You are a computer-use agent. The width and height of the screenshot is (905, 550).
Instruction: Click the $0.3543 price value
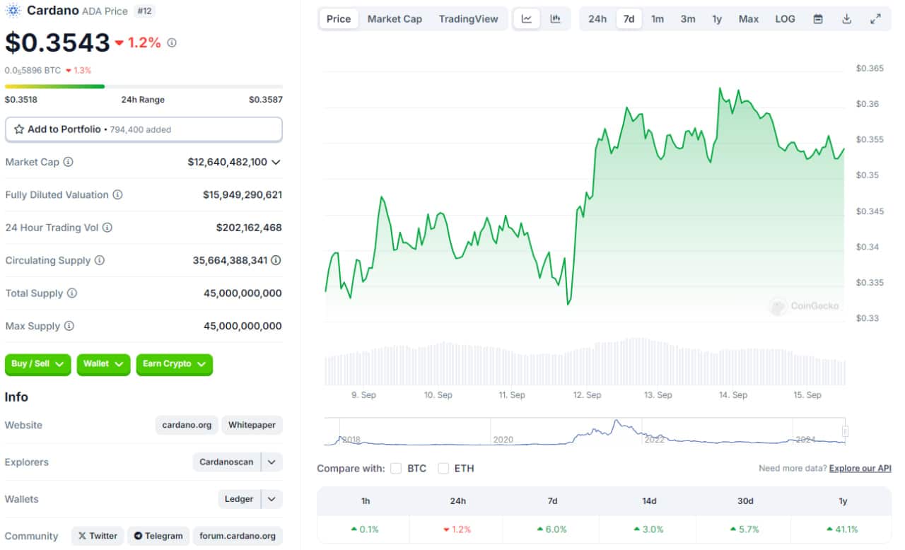[57, 42]
